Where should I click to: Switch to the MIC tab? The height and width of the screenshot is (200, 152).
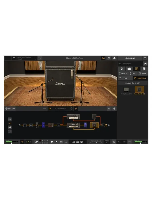133,73
